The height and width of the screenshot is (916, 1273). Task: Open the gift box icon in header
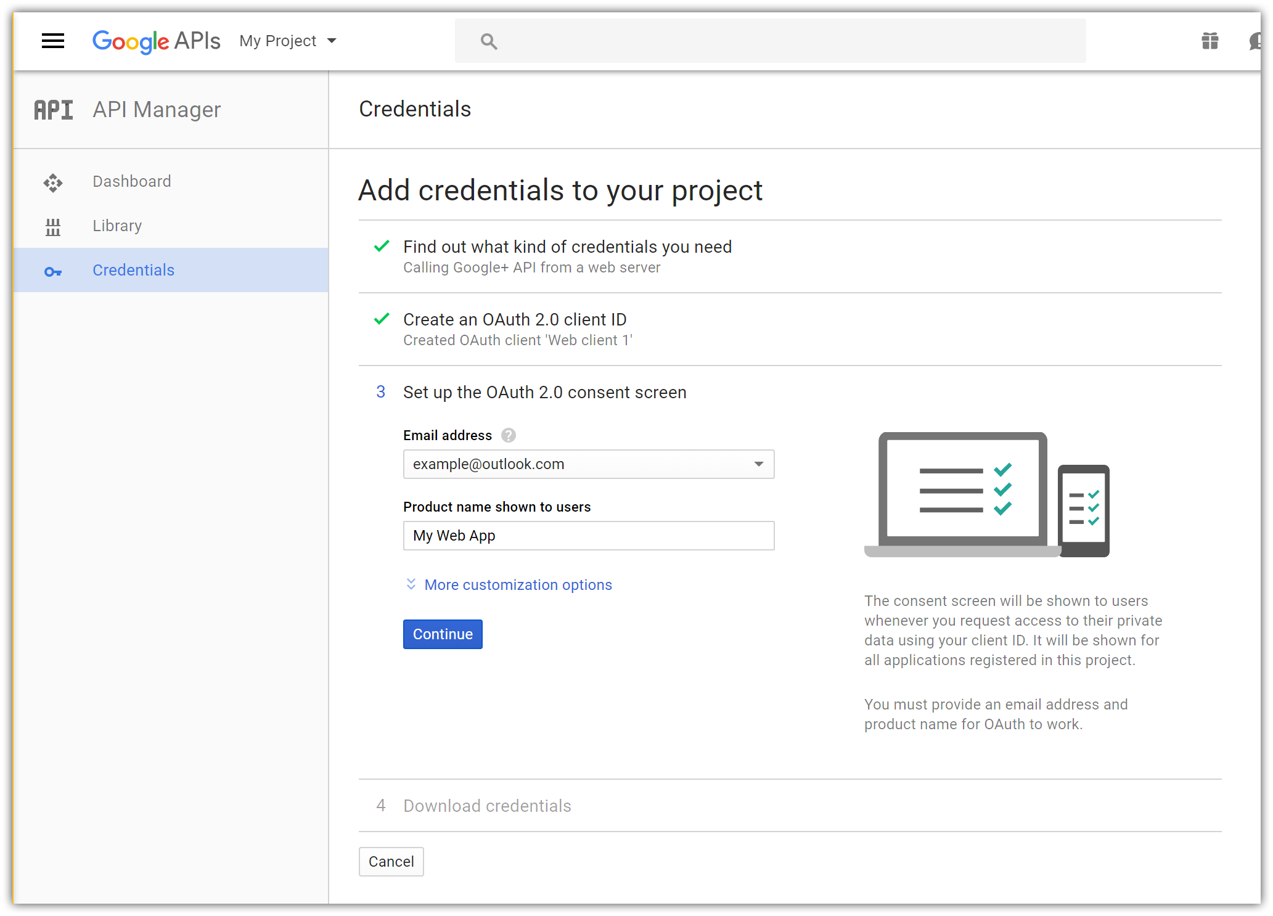(x=1210, y=41)
